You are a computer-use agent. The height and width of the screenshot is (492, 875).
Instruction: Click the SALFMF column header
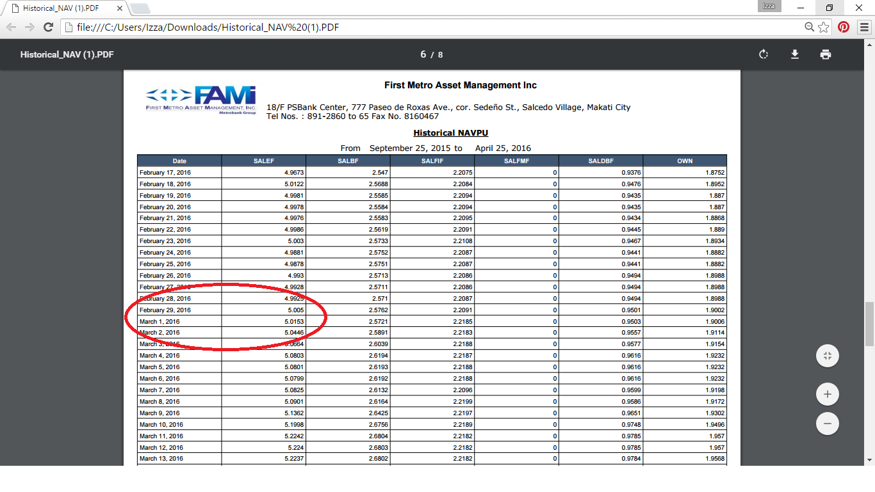click(517, 161)
